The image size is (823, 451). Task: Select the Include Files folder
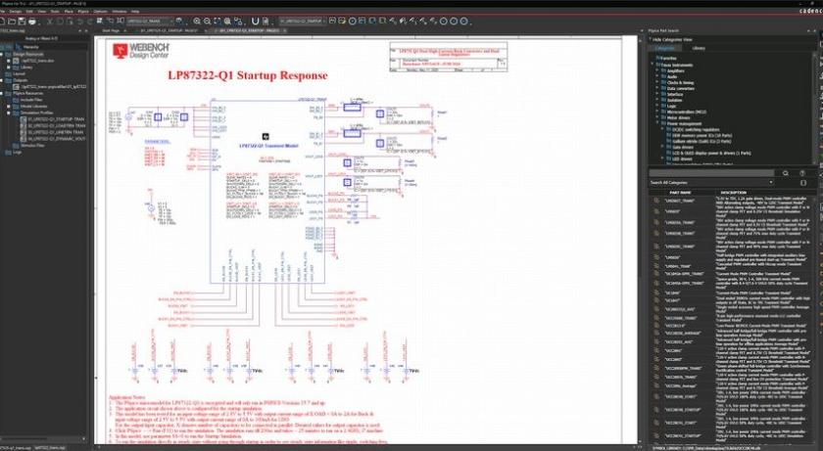tap(30, 100)
